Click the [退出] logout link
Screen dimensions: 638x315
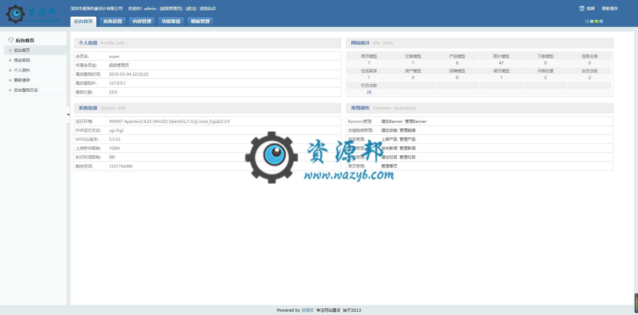[191, 9]
